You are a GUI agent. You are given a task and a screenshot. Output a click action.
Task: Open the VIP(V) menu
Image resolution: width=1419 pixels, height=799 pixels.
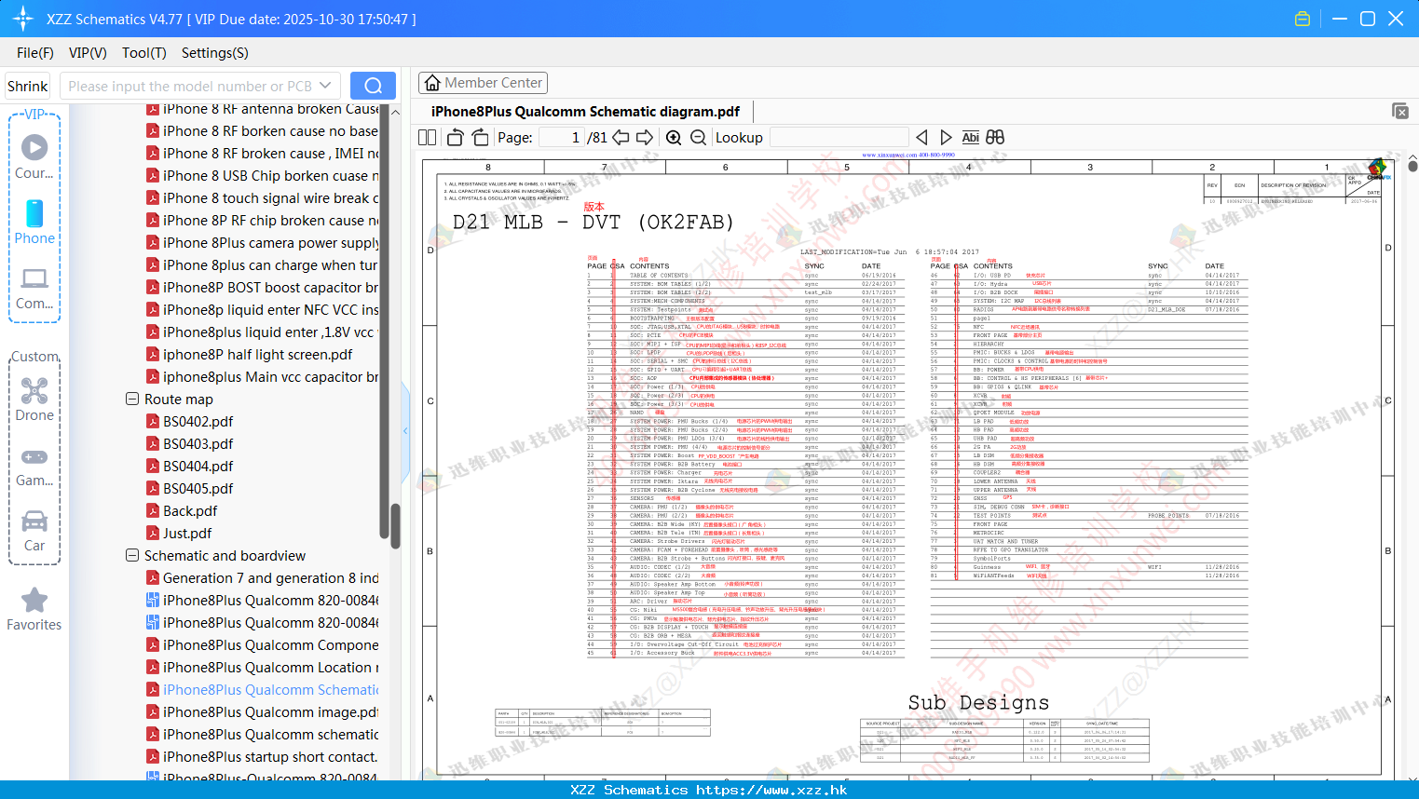[88, 53]
